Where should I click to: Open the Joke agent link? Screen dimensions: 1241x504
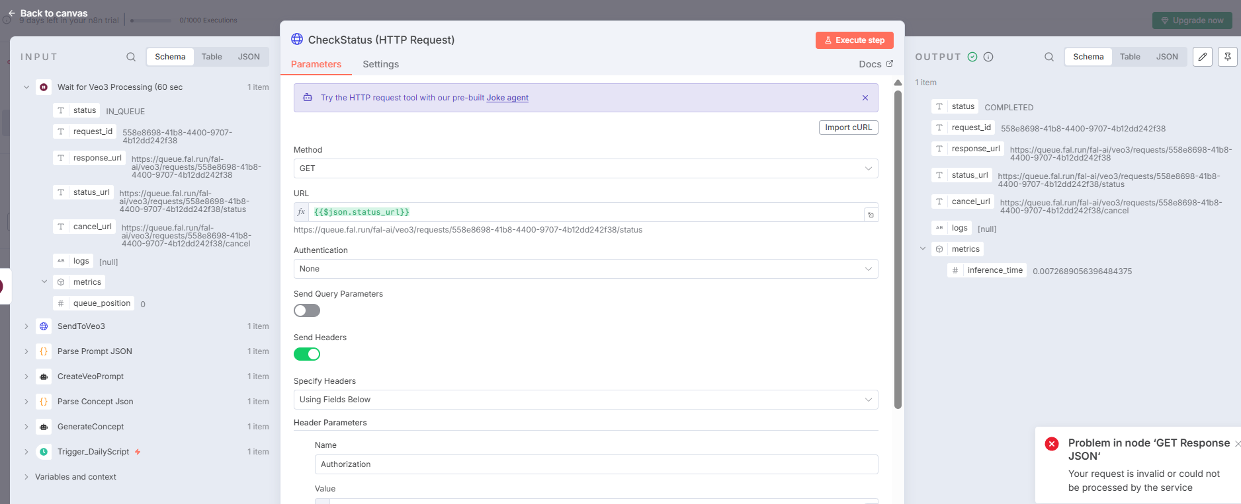click(x=507, y=98)
